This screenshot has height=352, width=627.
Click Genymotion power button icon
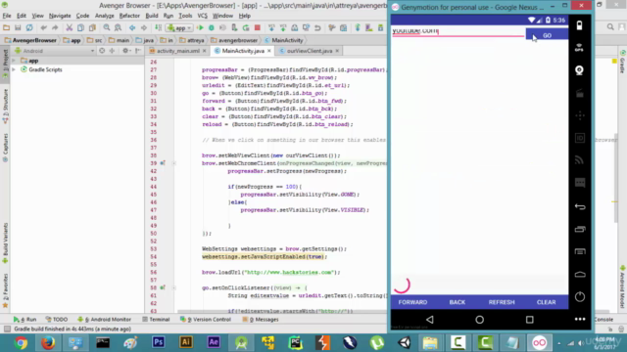point(579,296)
